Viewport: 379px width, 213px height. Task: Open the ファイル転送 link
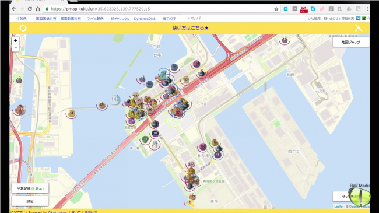coord(95,19)
